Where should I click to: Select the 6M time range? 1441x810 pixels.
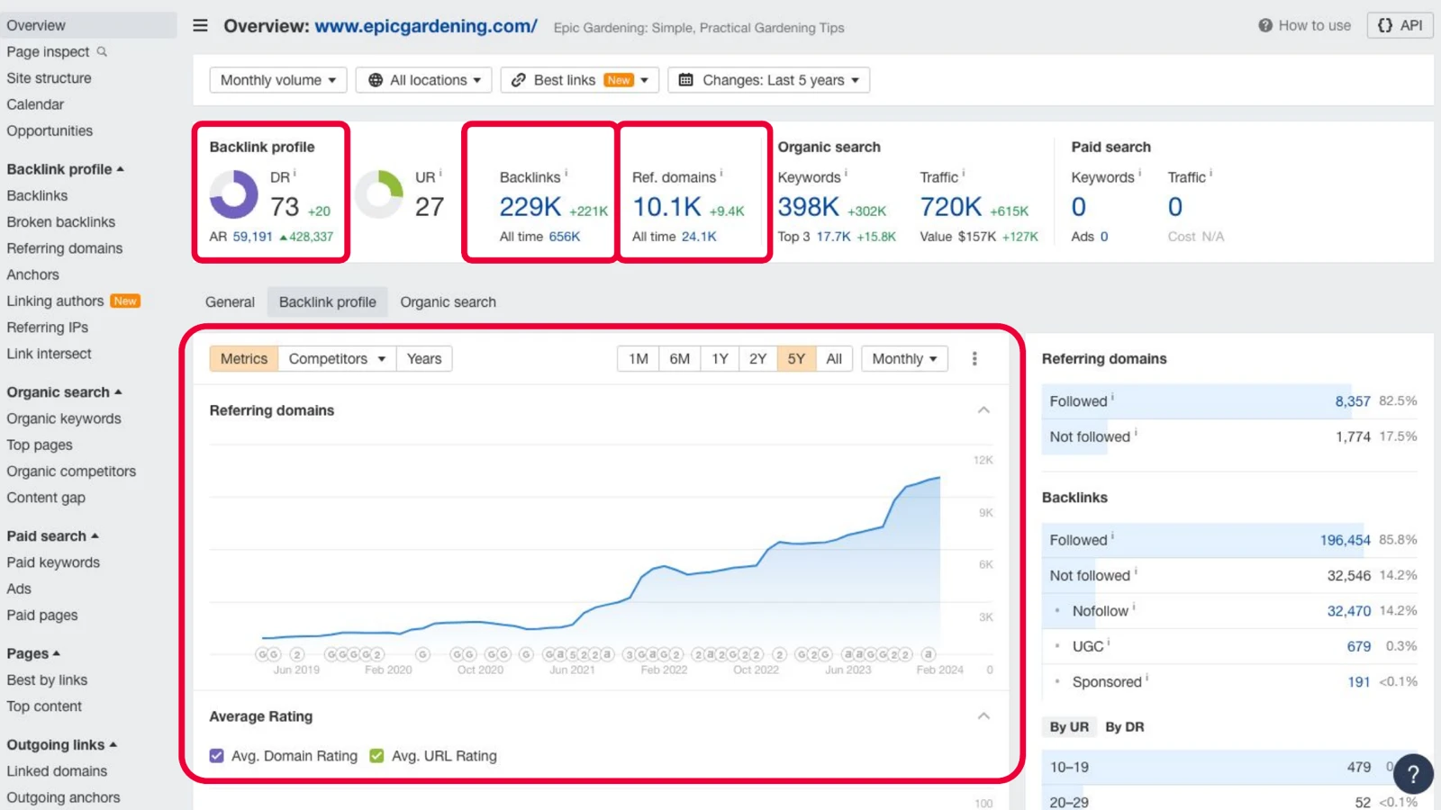pos(680,358)
